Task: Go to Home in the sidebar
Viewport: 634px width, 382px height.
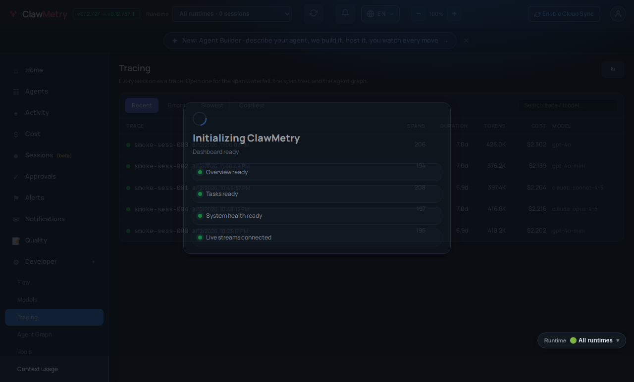Action: coord(54,70)
